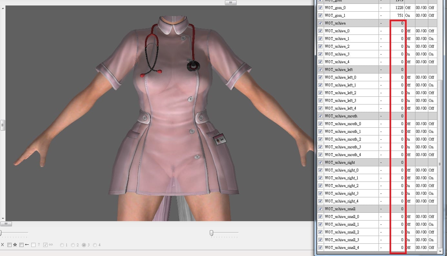Uncheck the WGT_uchiwa_mouth group checkbox
This screenshot has width=447, height=256.
tap(320, 116)
